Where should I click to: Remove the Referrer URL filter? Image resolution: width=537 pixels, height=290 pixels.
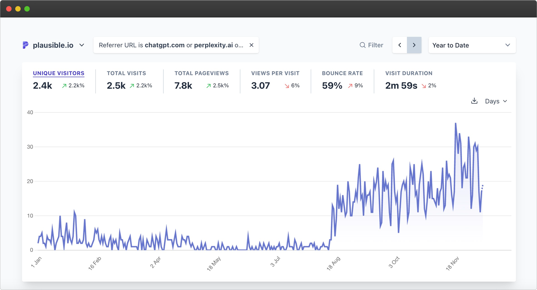point(251,45)
